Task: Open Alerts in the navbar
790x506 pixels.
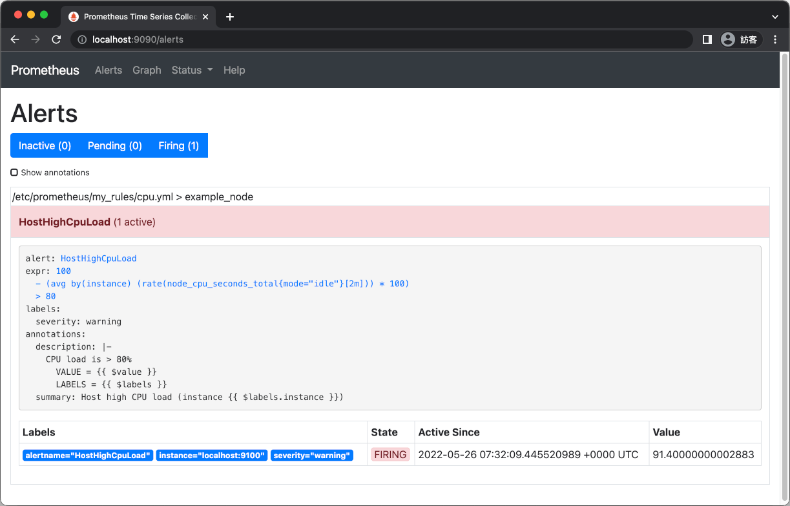Action: point(109,70)
